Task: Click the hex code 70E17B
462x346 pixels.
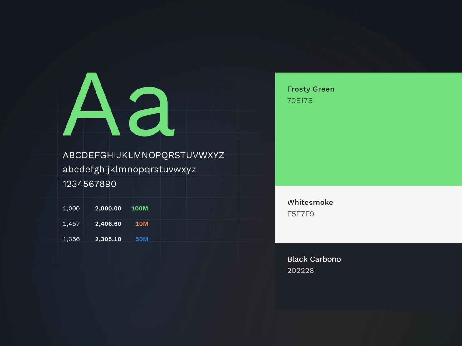Action: tap(300, 101)
